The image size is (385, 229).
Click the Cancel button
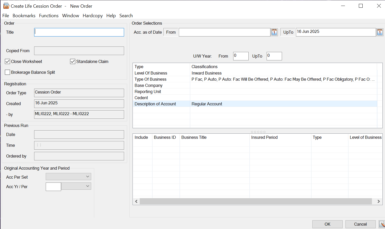360,224
